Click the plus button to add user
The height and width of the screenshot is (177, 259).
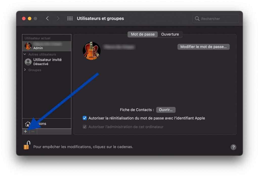pyautogui.click(x=25, y=131)
